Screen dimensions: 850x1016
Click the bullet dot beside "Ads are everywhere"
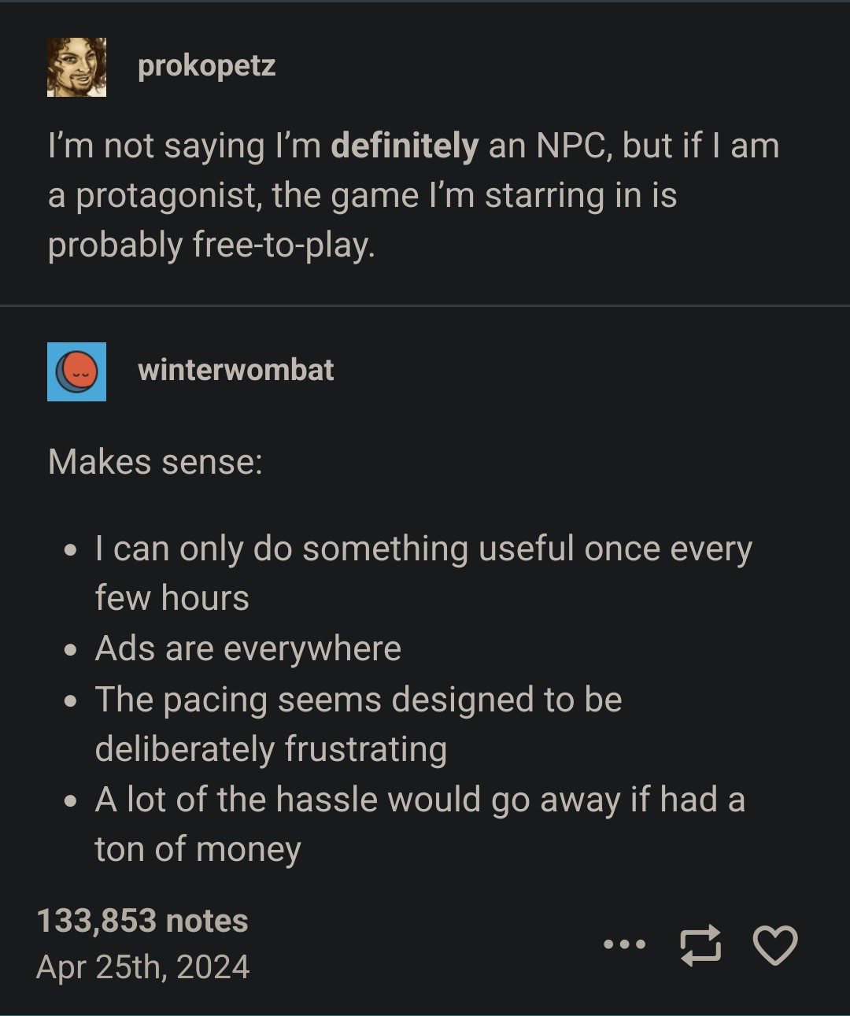click(72, 651)
